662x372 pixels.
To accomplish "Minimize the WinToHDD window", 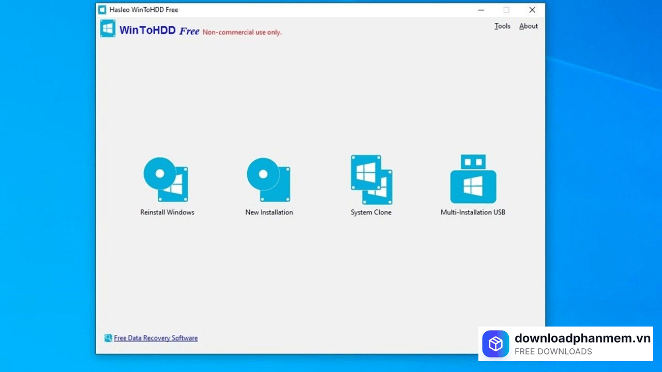I will pyautogui.click(x=481, y=10).
